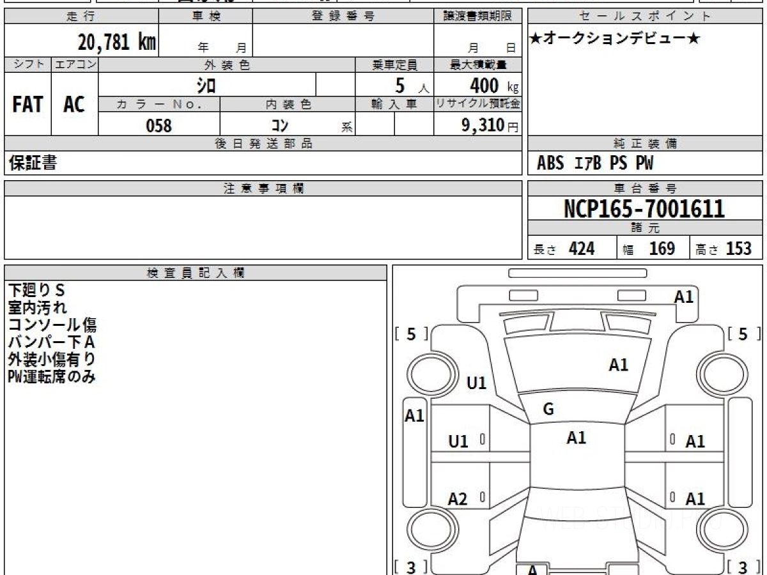Screen dimensions: 767x575
Task: Select the 走行 header cell
Action: (x=81, y=17)
